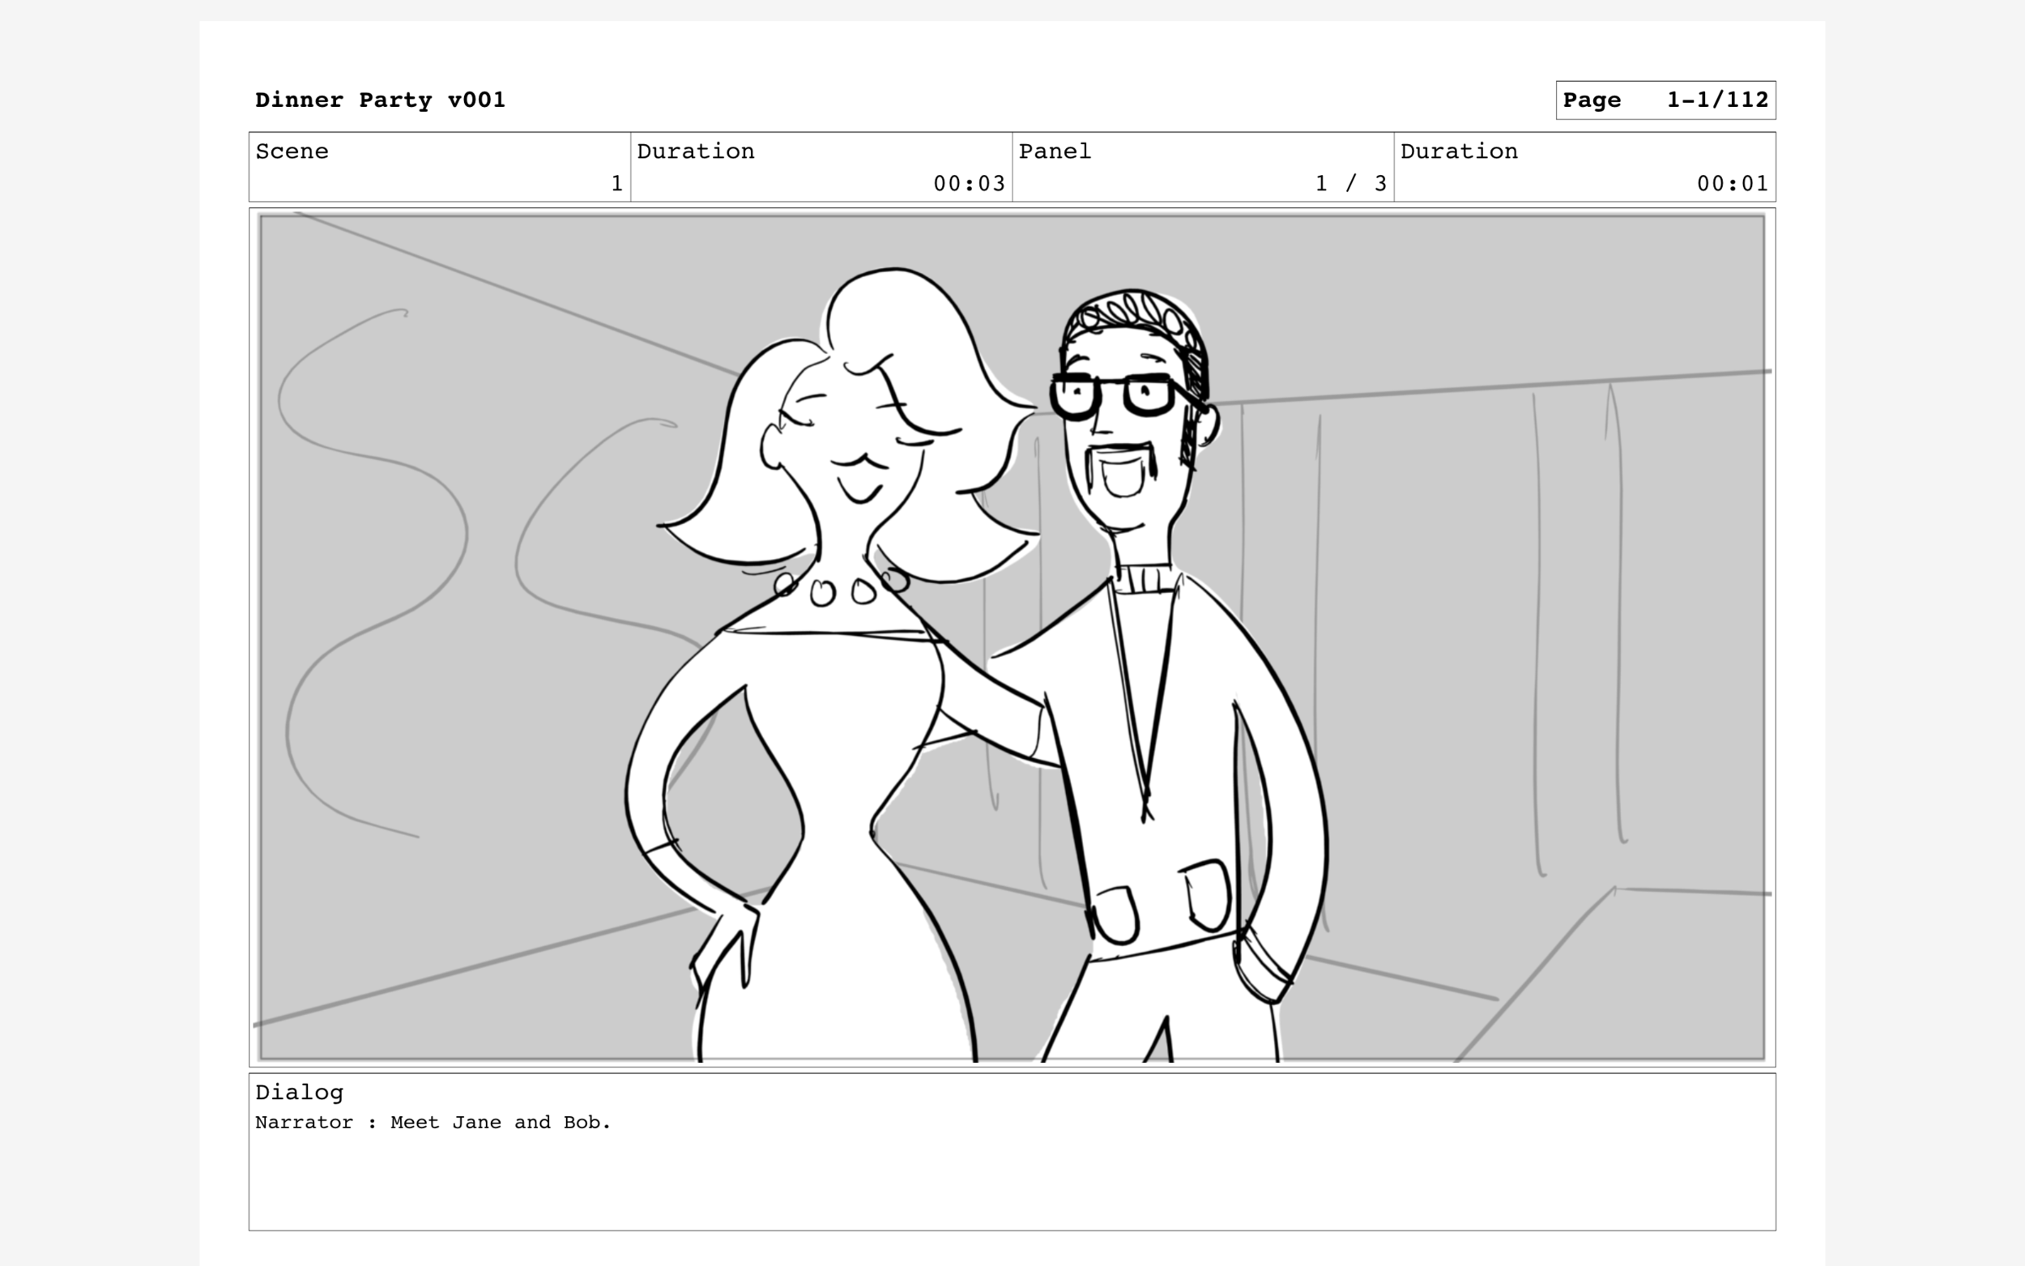Click the Dialog section label
Image resolution: width=2025 pixels, height=1266 pixels.
(299, 1092)
